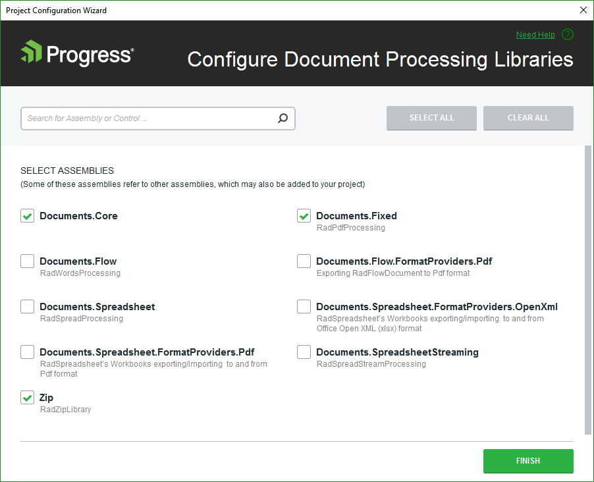Click 'Exporting RadFlowDocument to Pdf format' text
The width and height of the screenshot is (594, 482).
coord(393,273)
